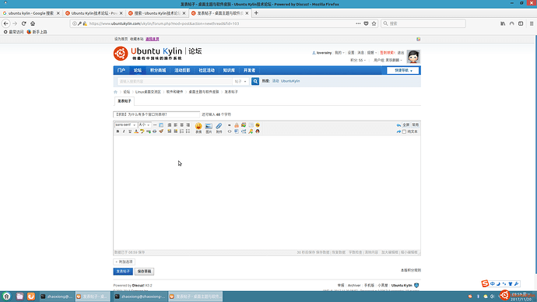The image size is (537, 302).
Task: Open the 活动剪影 nav item
Action: coord(182,70)
